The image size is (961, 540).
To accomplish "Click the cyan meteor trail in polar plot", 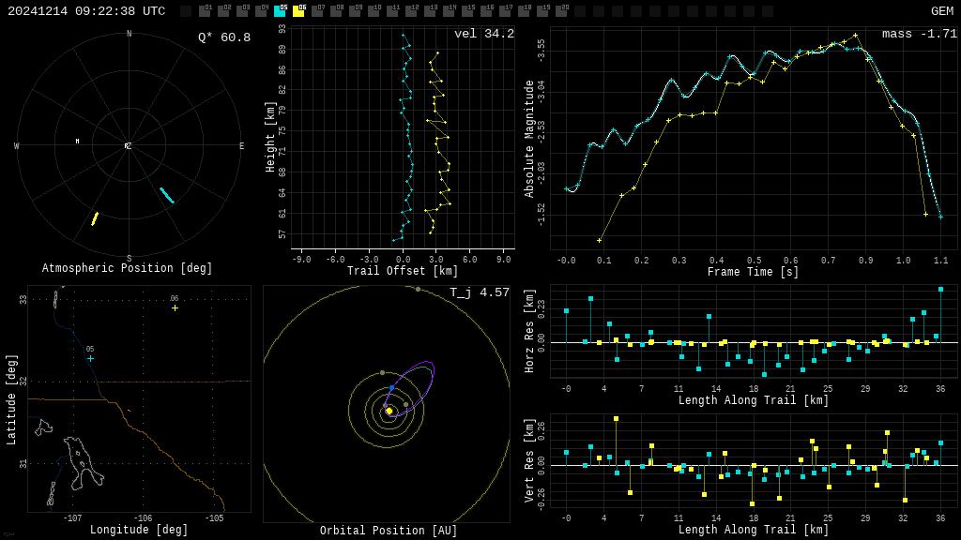I will pos(167,195).
